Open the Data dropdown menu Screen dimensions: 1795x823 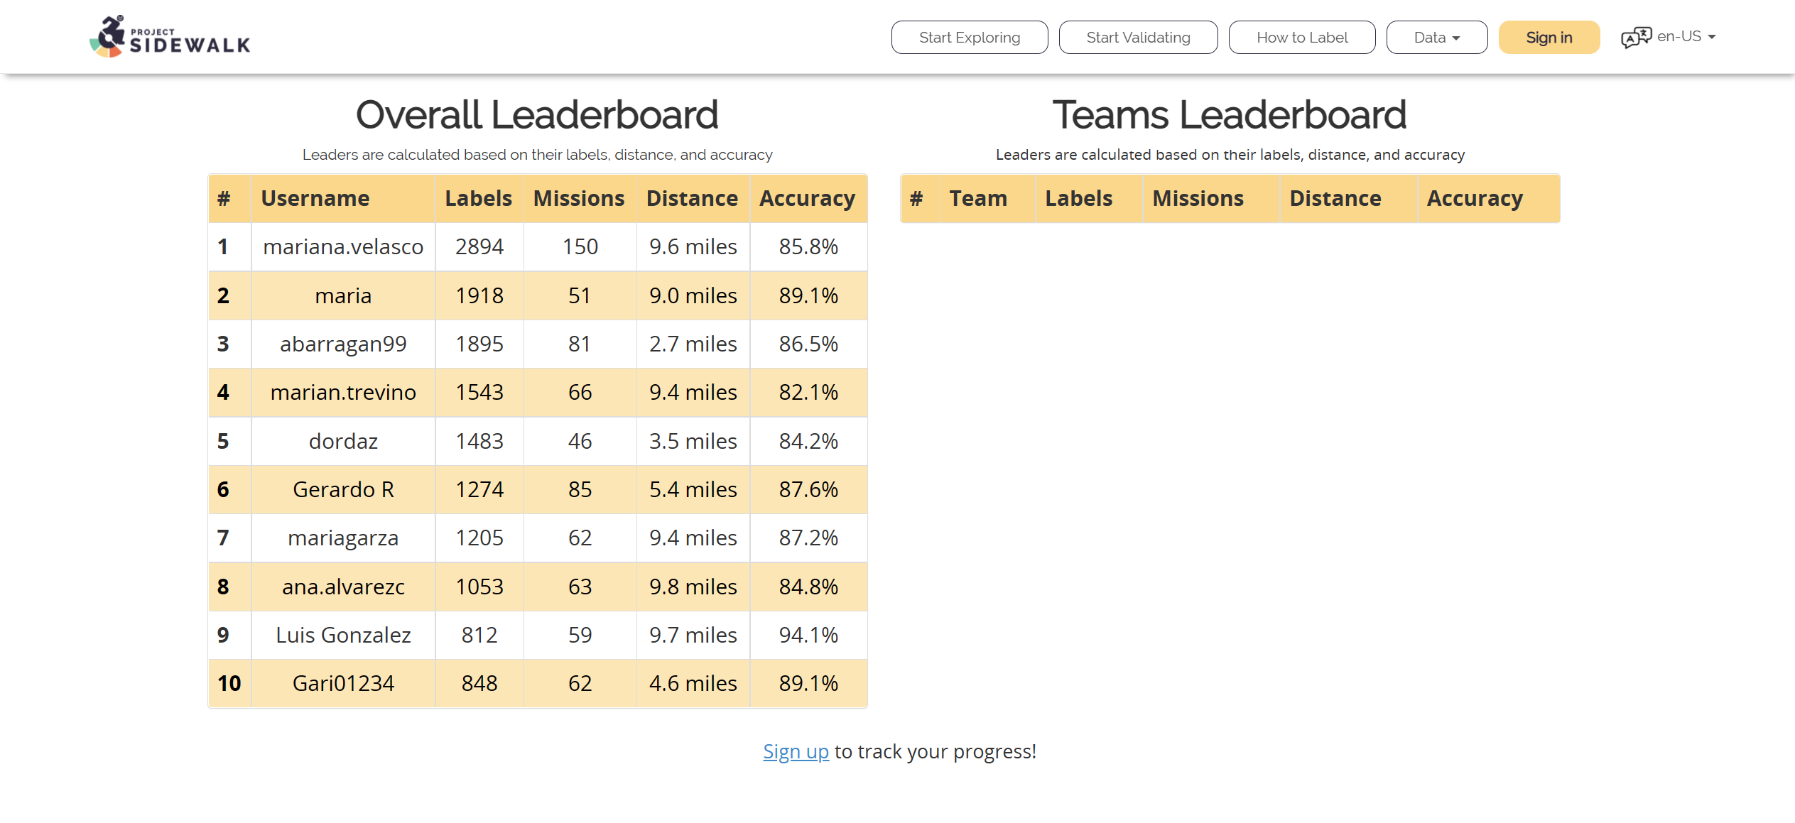point(1436,37)
